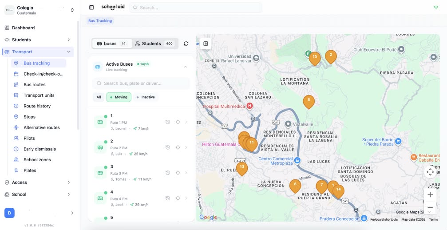Click the bus icon of Ruta 1 PM
447x230 pixels.
[100, 122]
